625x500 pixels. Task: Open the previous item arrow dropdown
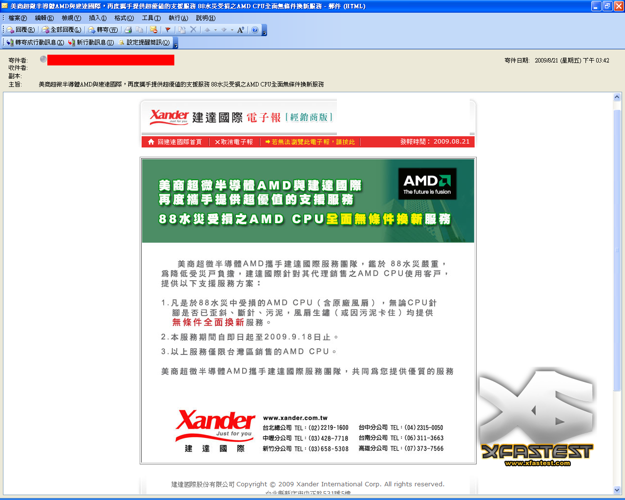pyautogui.click(x=215, y=30)
